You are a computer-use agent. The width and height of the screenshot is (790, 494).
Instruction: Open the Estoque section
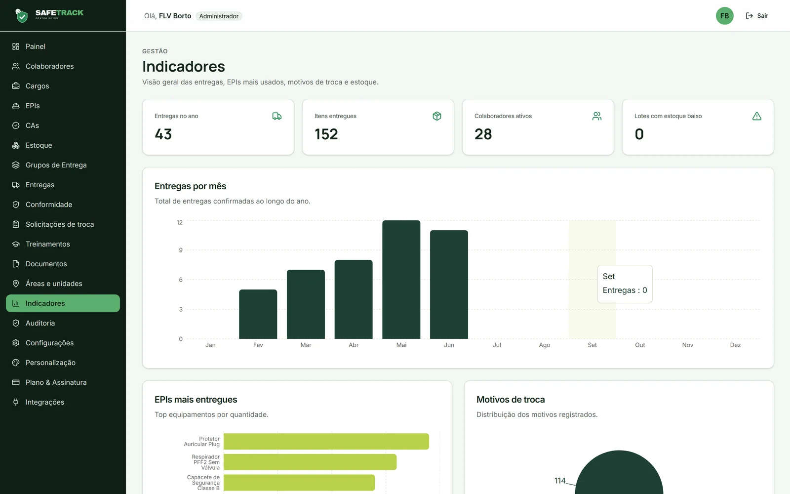click(63, 145)
